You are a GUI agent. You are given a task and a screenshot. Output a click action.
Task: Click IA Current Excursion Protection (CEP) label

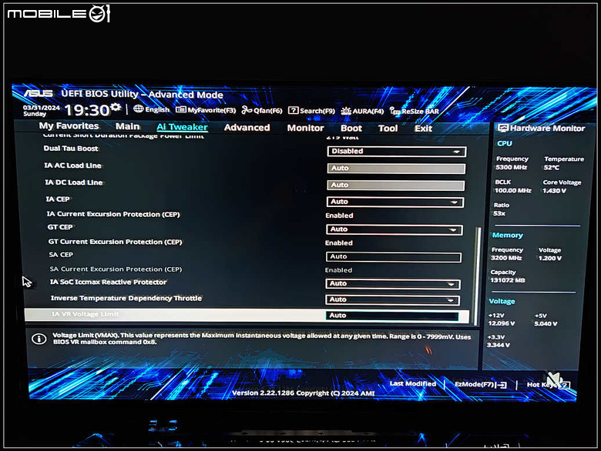point(113,214)
